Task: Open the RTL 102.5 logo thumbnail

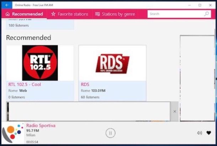Action: pyautogui.click(x=40, y=63)
